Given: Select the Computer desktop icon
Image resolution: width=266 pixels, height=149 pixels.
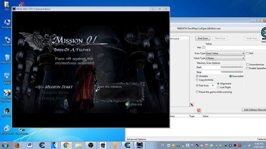Looking at the screenshot, I should pyautogui.click(x=7, y=24).
